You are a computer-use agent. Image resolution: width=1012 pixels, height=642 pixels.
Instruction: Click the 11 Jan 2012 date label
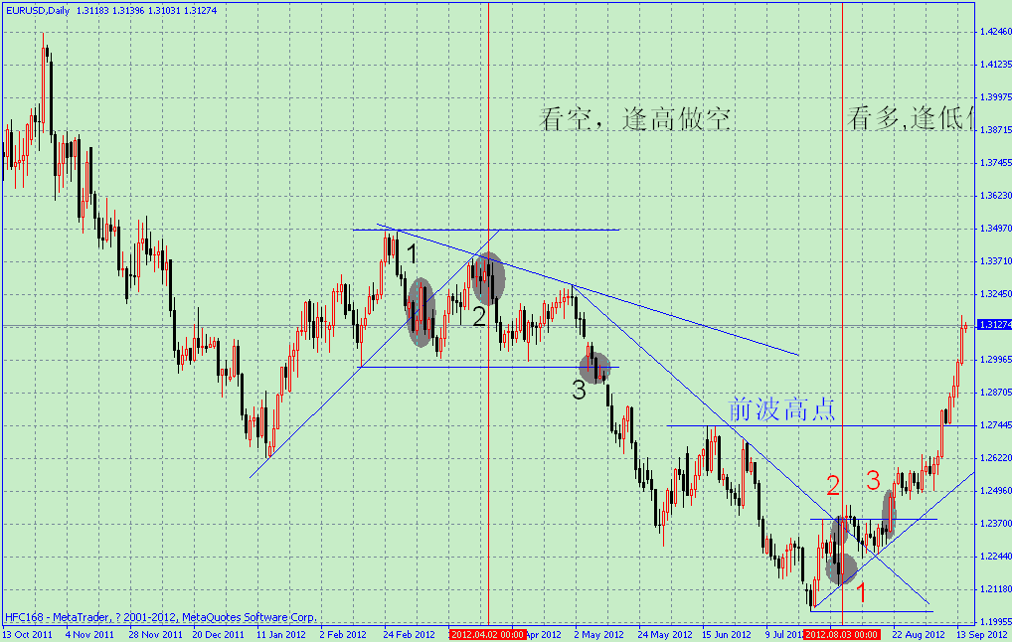click(280, 634)
